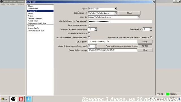Decrease the reconnect delay spinner
This screenshot has height=102, width=181.
pyautogui.click(x=96, y=30)
